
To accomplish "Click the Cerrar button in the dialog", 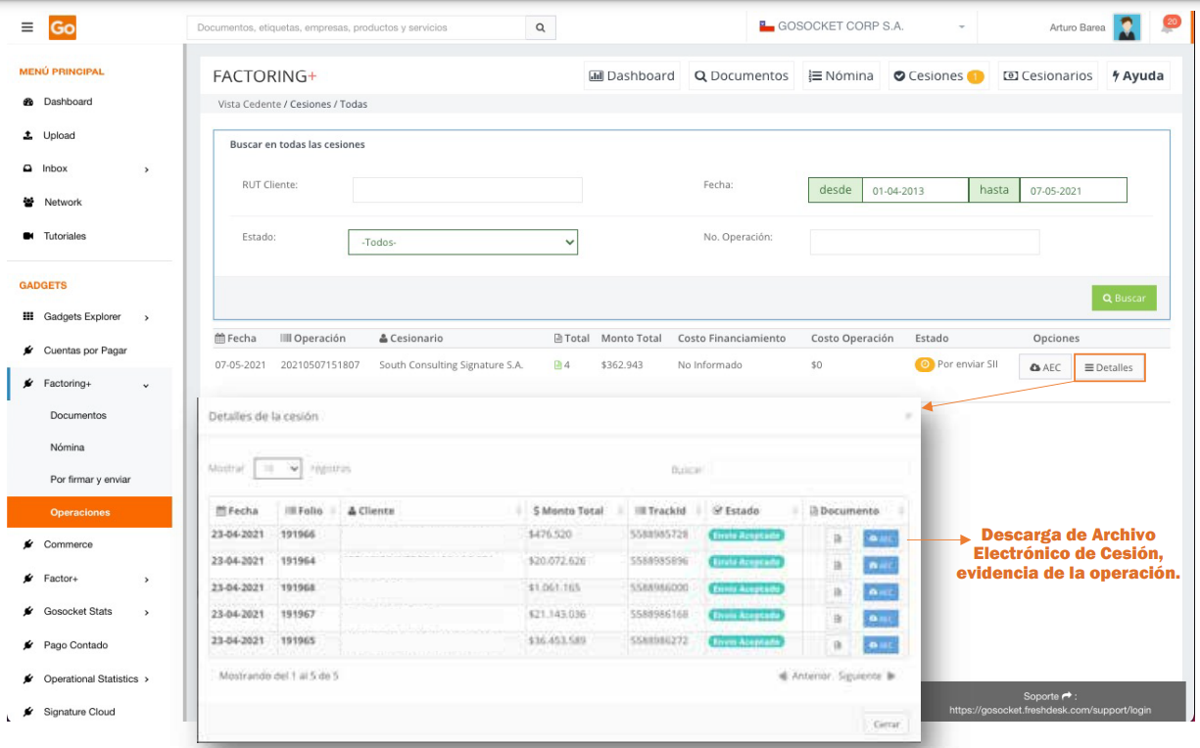I will (887, 725).
